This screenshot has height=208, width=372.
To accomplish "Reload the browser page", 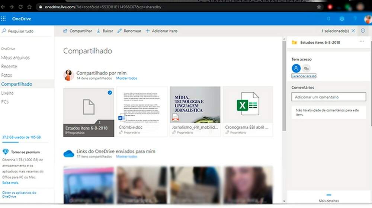I will tap(20, 7).
